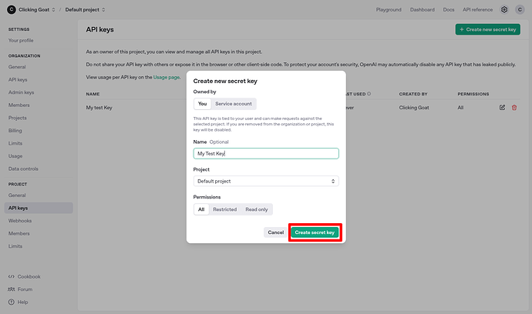Open the Forum link in the sidebar
532x314 pixels.
(x=20, y=289)
